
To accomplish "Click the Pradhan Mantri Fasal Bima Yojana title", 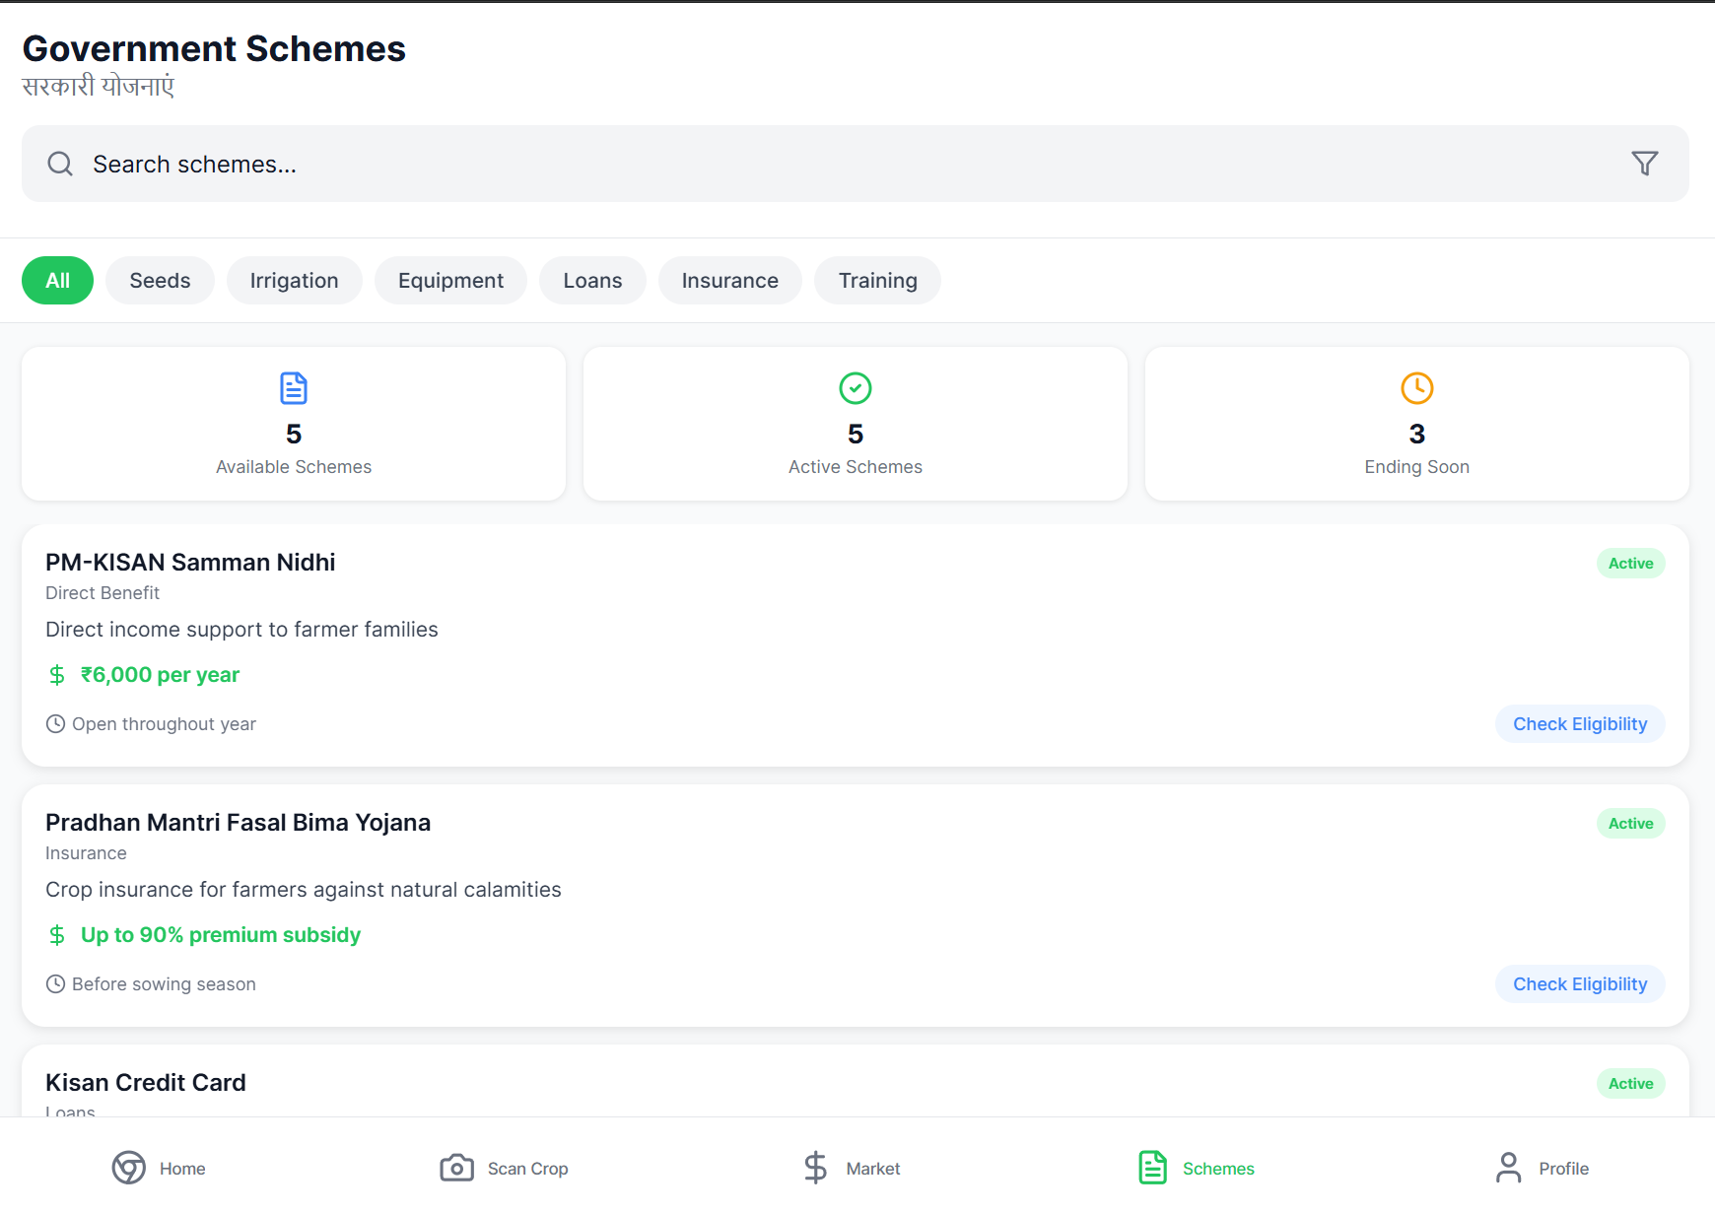I will 238,823.
